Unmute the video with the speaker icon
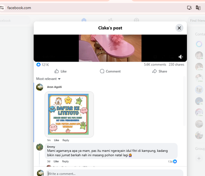Image resolution: width=205 pixels, height=176 pixels. pos(181,57)
